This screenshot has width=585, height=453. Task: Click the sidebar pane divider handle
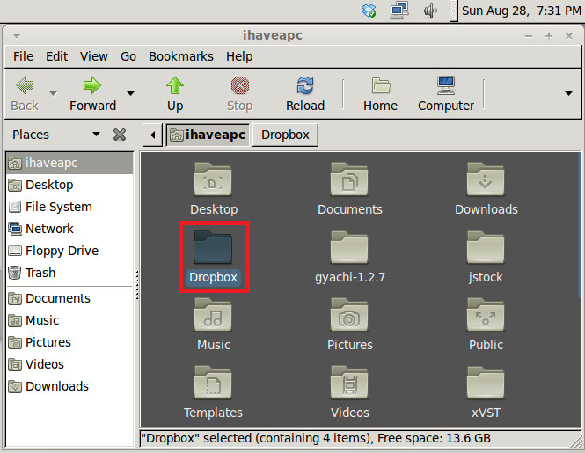click(137, 285)
